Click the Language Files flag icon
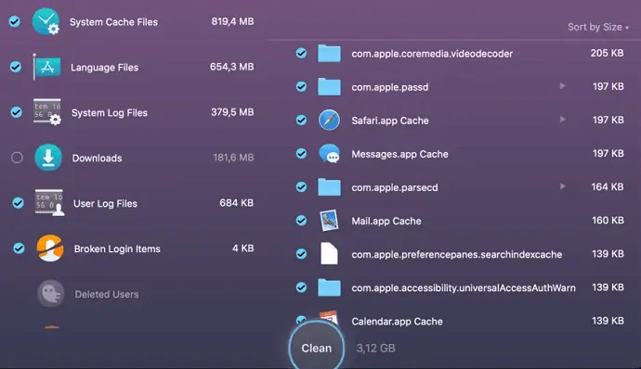Image resolution: width=641 pixels, height=369 pixels. [47, 67]
